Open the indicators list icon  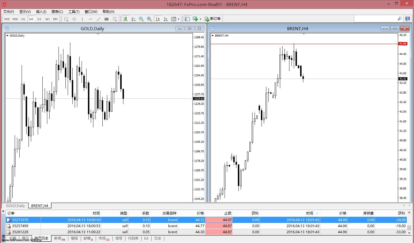pos(174,19)
